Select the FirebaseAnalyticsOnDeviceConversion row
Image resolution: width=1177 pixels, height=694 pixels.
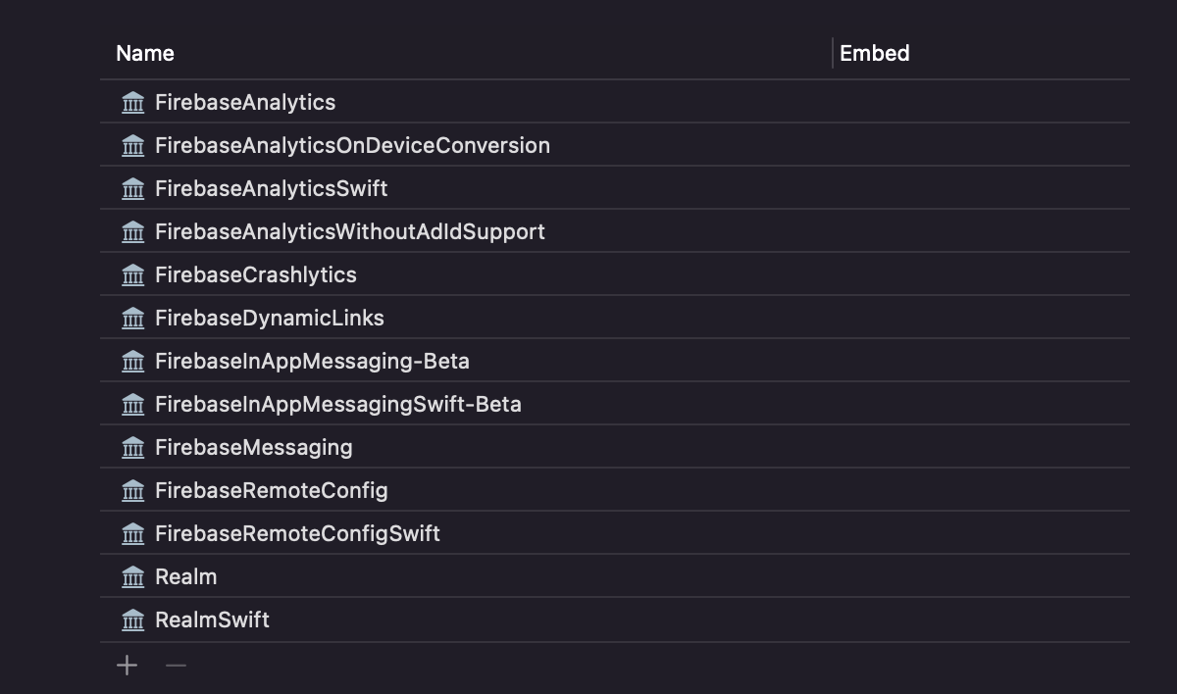point(352,145)
